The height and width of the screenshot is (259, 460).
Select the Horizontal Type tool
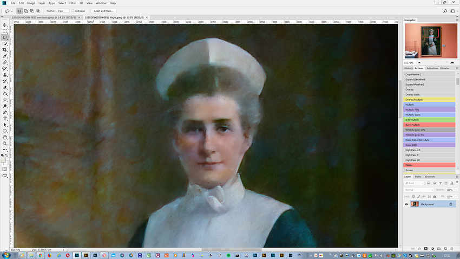click(x=5, y=119)
